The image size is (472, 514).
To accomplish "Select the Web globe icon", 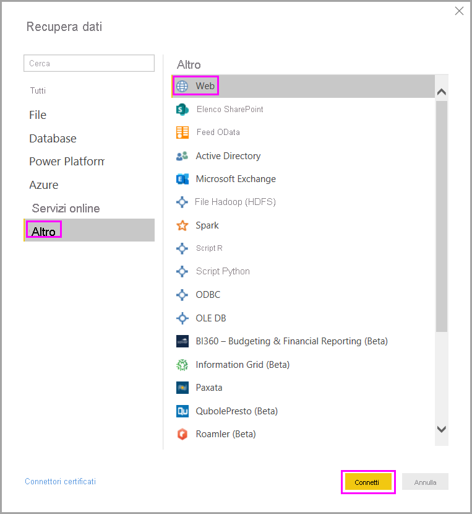I will point(182,86).
